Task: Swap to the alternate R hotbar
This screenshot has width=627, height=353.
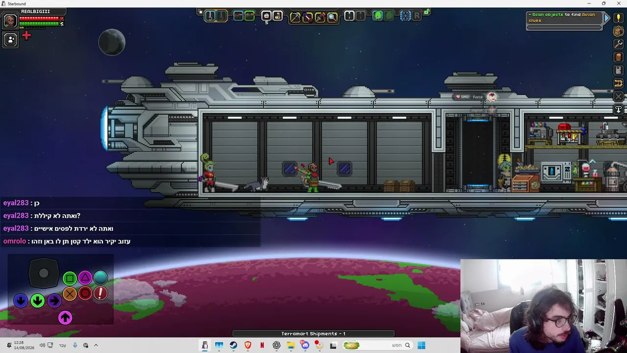Action: click(x=417, y=16)
